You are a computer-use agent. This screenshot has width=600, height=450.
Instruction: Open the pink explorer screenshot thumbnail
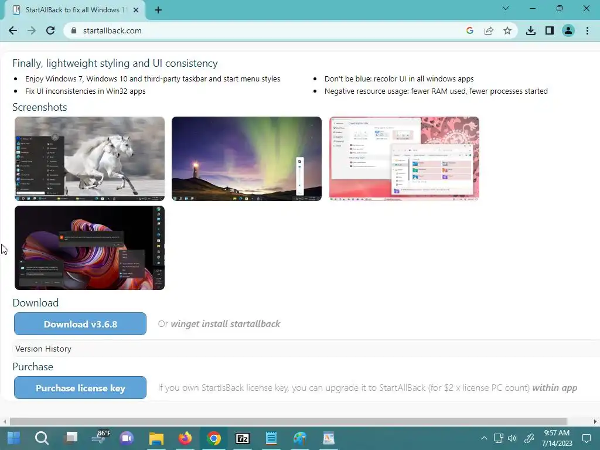click(404, 159)
